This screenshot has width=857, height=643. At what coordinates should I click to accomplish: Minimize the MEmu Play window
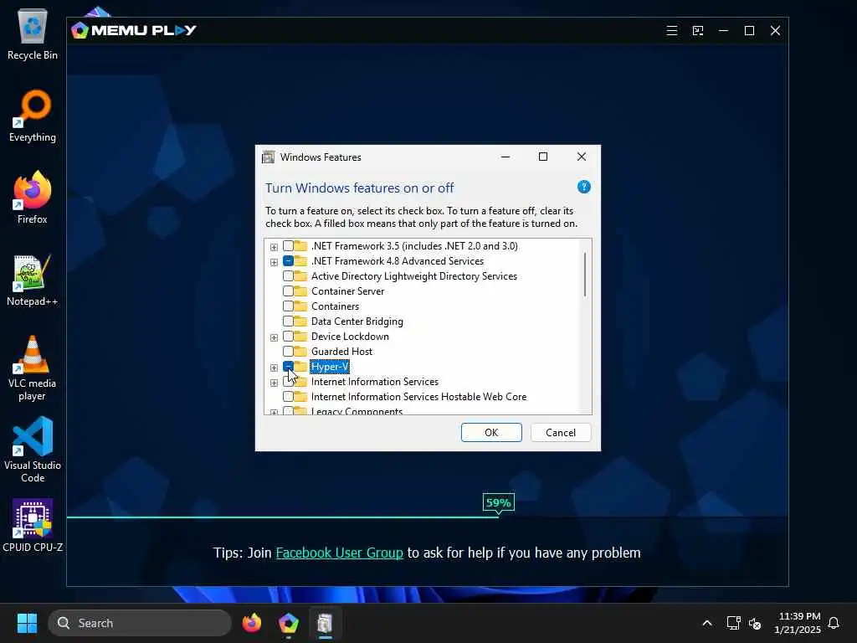click(x=724, y=31)
